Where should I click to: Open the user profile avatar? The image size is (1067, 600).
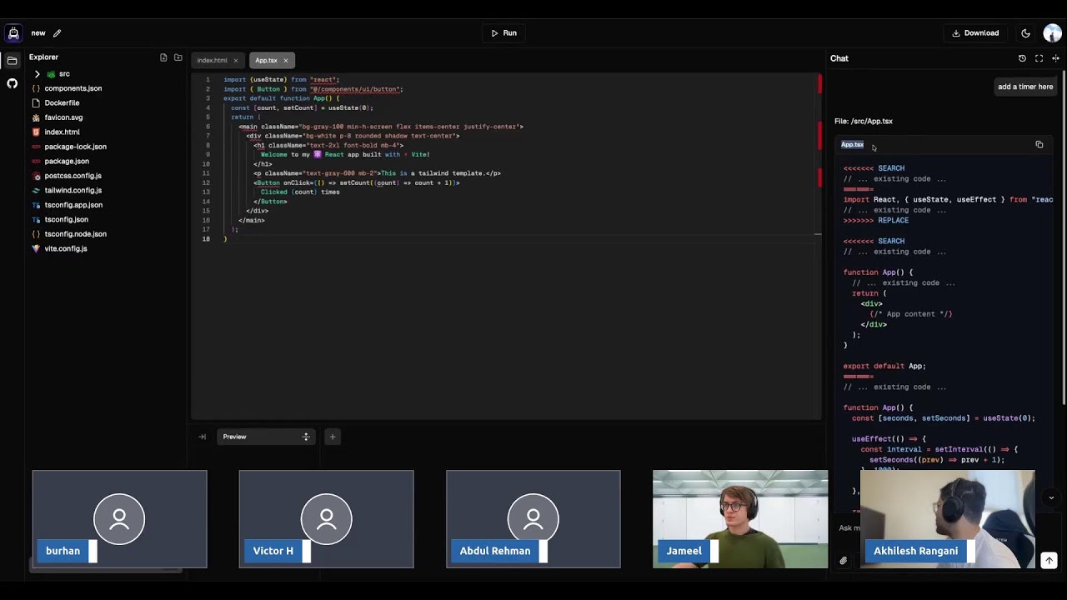pyautogui.click(x=1052, y=33)
